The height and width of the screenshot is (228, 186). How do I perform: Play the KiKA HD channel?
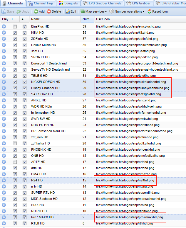[4, 33]
